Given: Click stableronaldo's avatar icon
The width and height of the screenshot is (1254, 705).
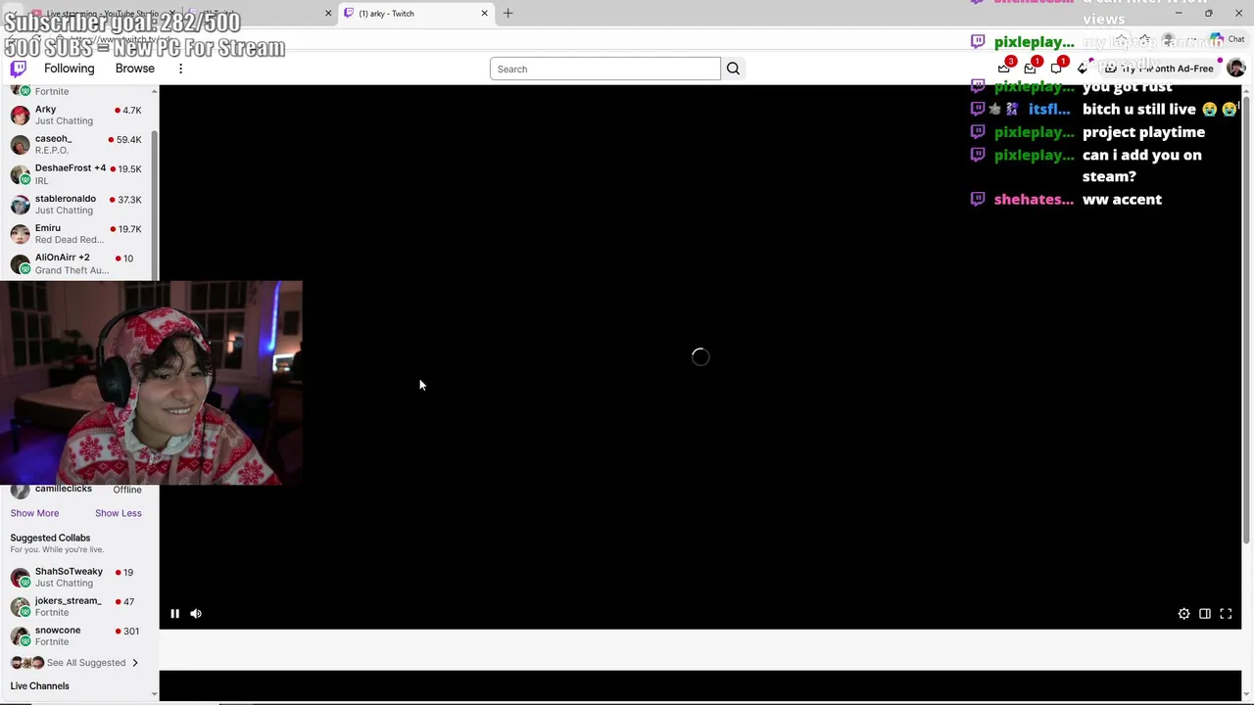Looking at the screenshot, I should click(x=20, y=204).
